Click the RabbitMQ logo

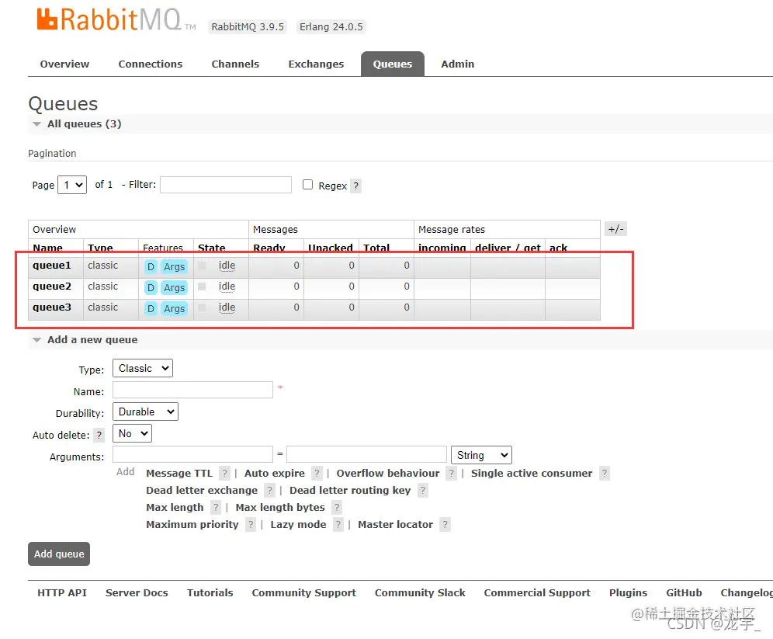[x=116, y=21]
